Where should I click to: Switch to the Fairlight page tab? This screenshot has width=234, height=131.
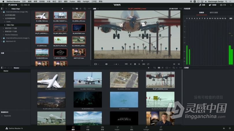click(x=146, y=128)
